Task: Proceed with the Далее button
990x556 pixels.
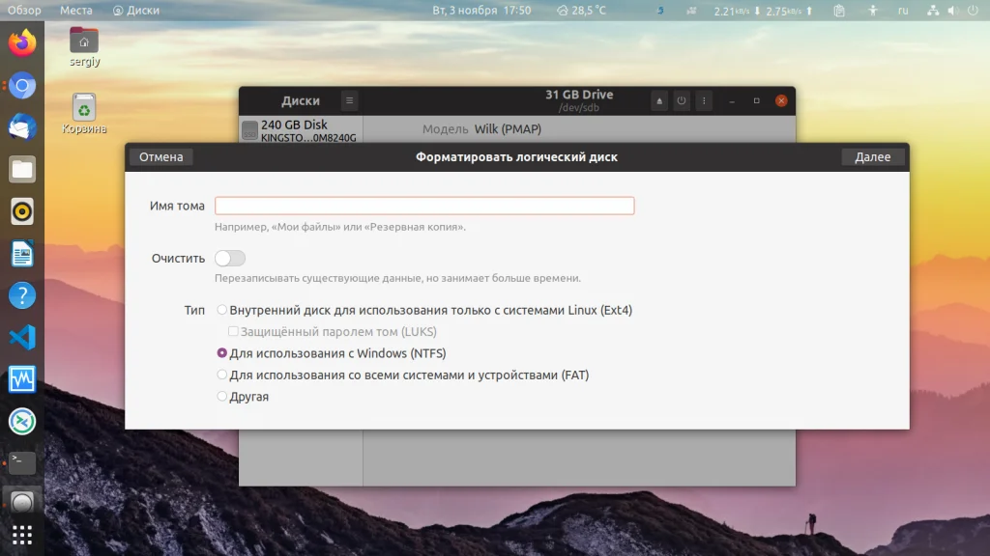Action: [x=873, y=157]
